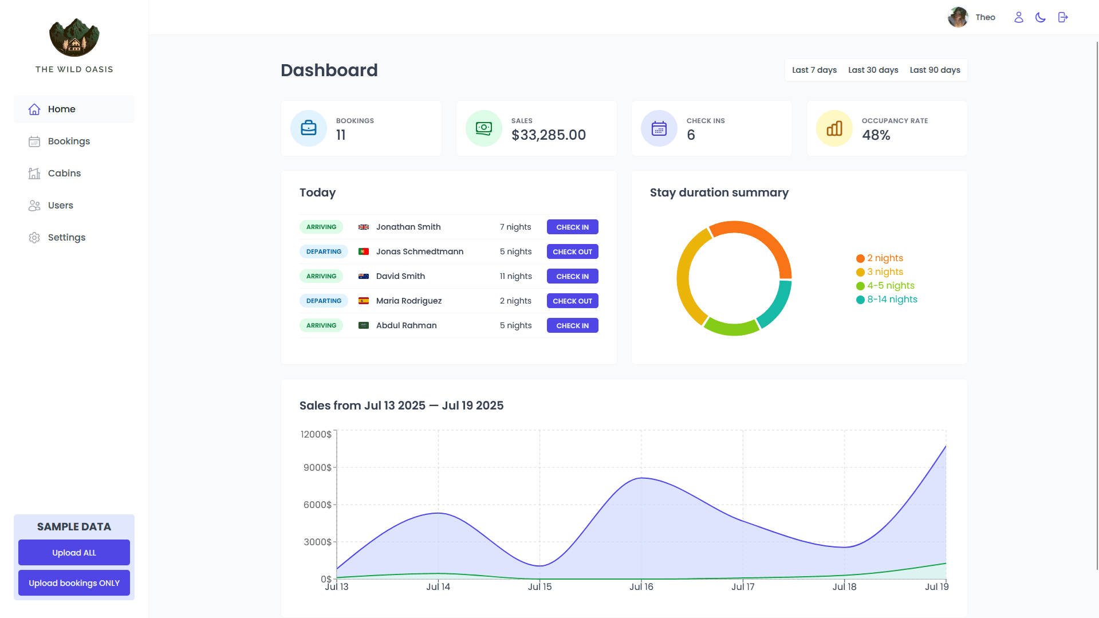Open Bookings from the sidebar icon
This screenshot has width=1099, height=618.
(x=34, y=141)
